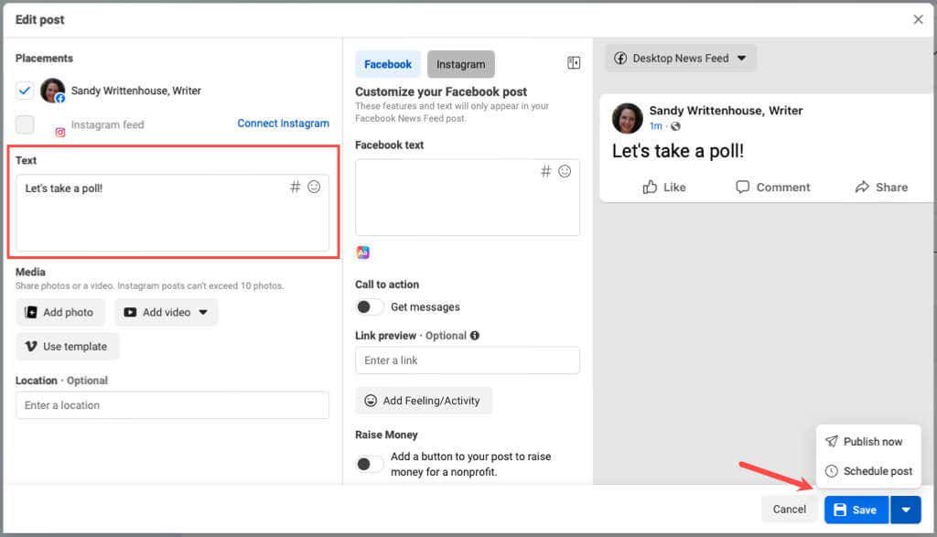Click the Like icon in post preview
Screen dimensions: 937x537
click(650, 187)
